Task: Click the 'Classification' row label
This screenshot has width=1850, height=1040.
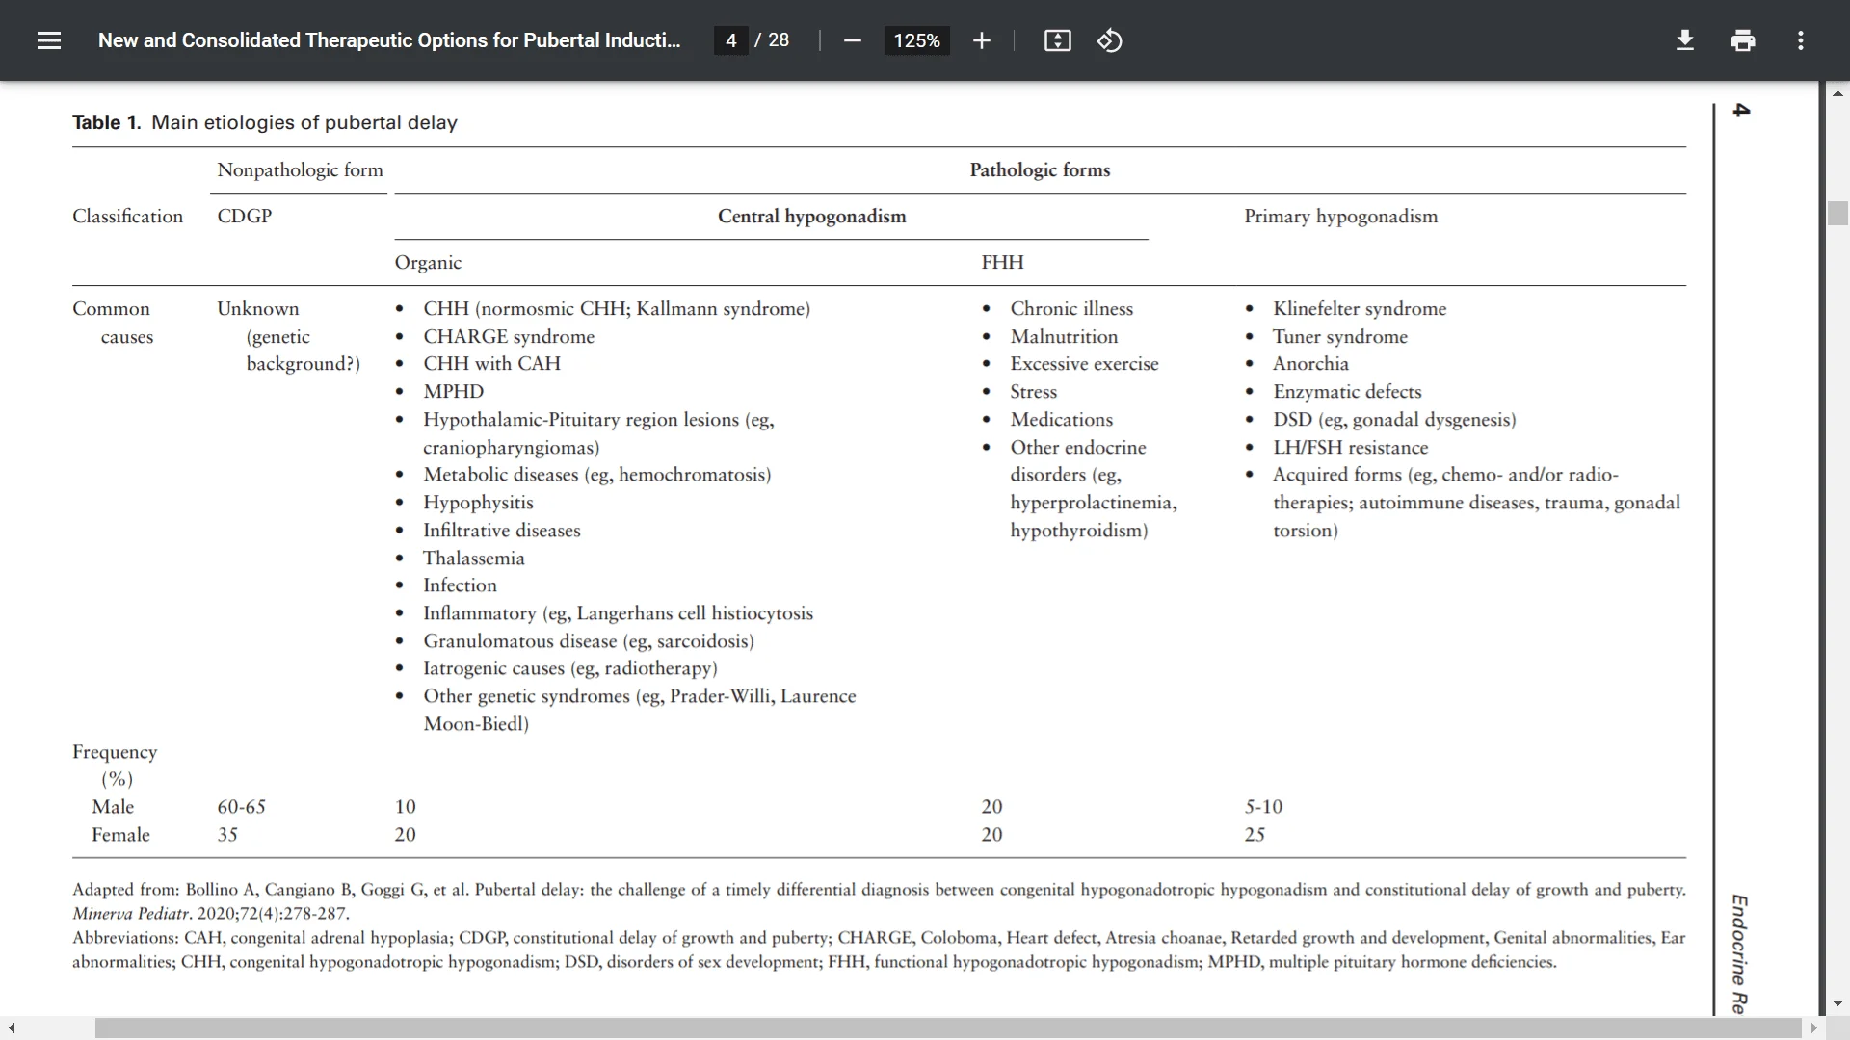Action: (x=127, y=217)
